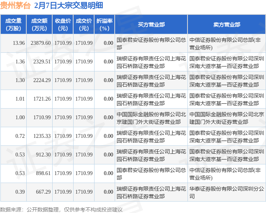Click the trade price in the 1.36 row
This screenshot has width=266, height=213.
coord(84,62)
